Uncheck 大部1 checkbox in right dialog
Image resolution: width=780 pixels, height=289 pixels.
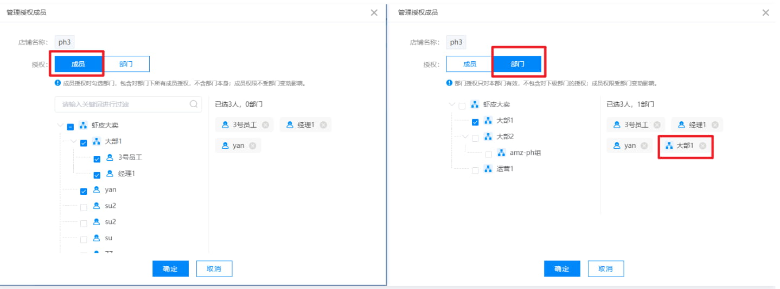(475, 122)
